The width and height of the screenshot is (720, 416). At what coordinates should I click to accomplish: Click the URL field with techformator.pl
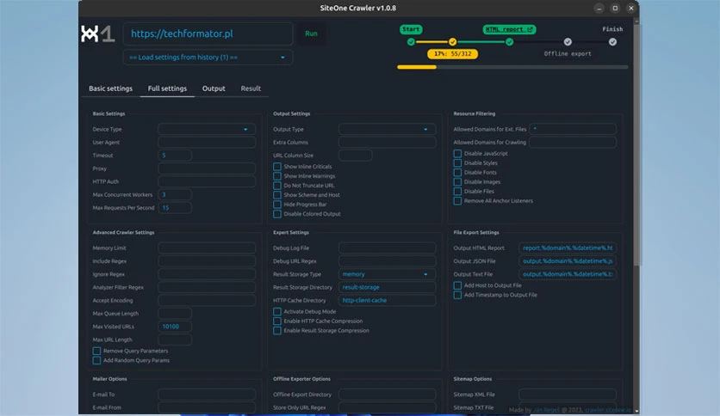point(208,34)
